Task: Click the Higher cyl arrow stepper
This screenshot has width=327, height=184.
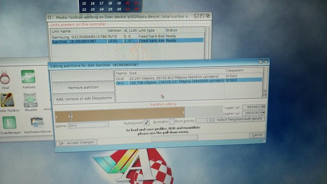Action: coord(264,113)
